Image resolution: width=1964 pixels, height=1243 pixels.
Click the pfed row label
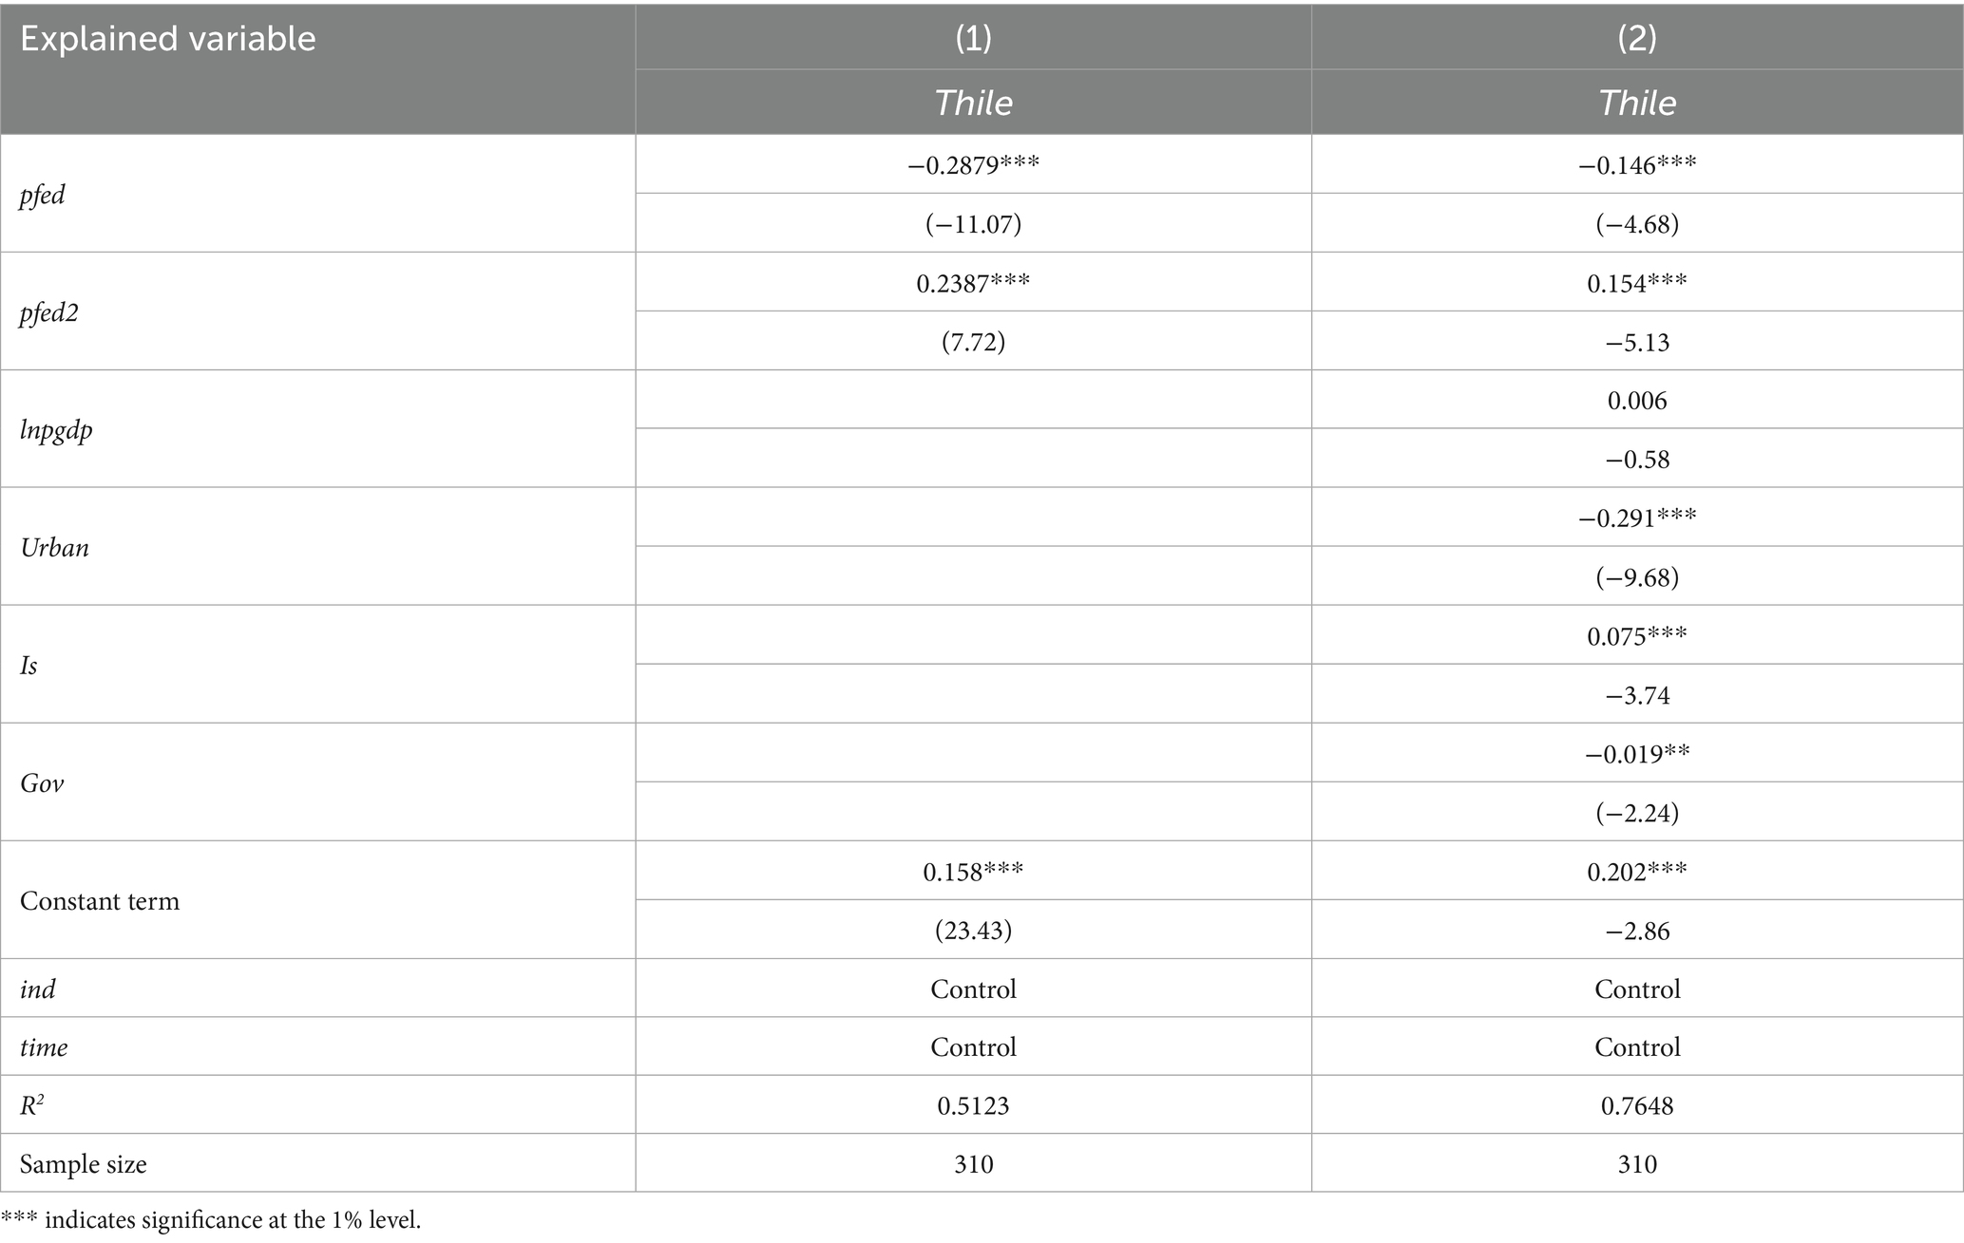pos(43,195)
